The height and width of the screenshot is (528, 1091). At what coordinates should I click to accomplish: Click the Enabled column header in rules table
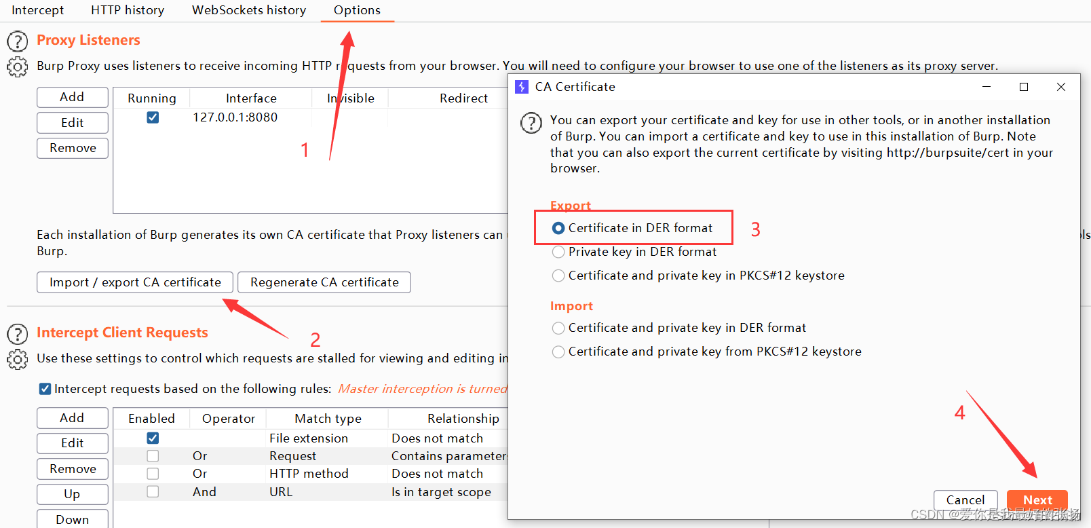[152, 419]
